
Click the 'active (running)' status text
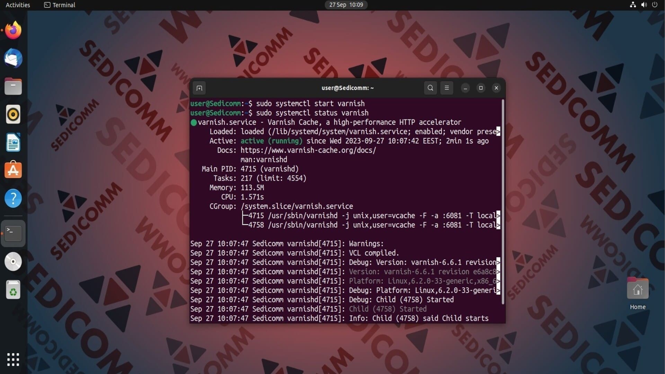[x=272, y=141]
